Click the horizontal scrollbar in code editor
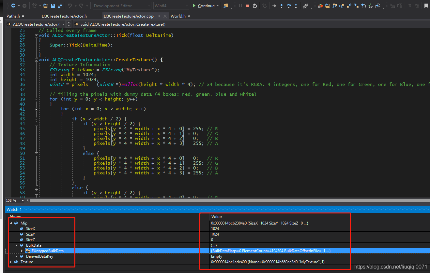The image size is (430, 273). (x=228, y=200)
